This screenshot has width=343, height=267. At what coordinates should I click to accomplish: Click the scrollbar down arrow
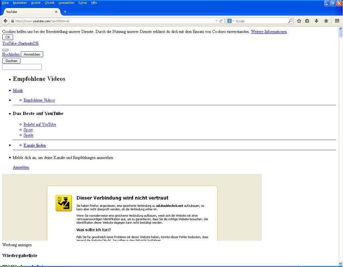[x=340, y=264]
